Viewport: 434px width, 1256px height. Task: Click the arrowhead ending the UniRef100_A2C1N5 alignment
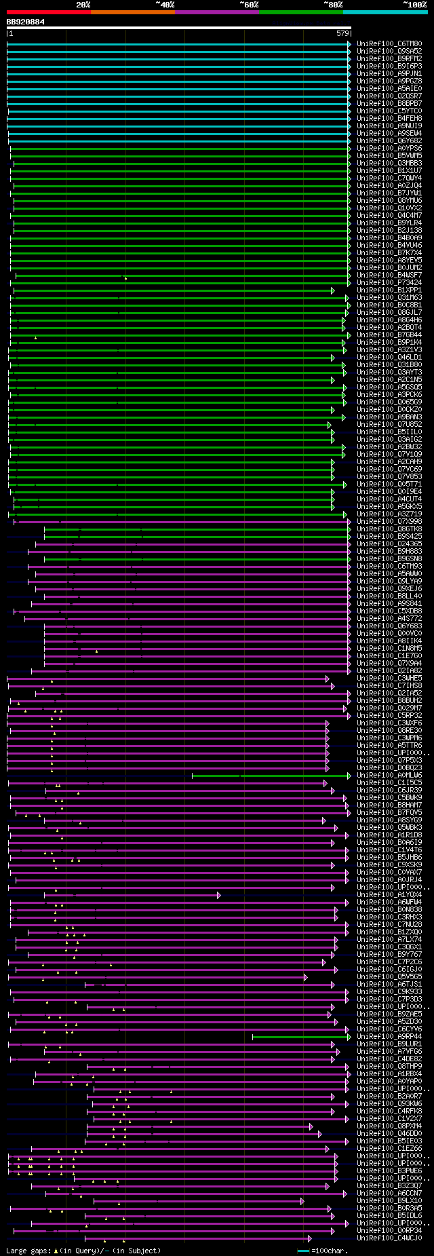(x=333, y=380)
